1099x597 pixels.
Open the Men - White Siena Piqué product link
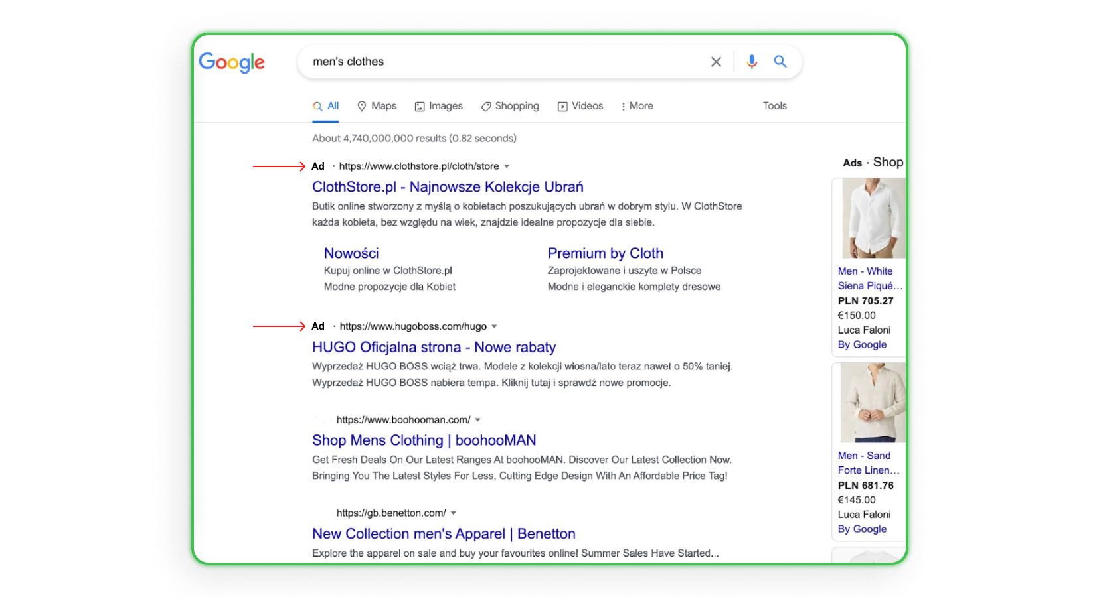point(870,279)
